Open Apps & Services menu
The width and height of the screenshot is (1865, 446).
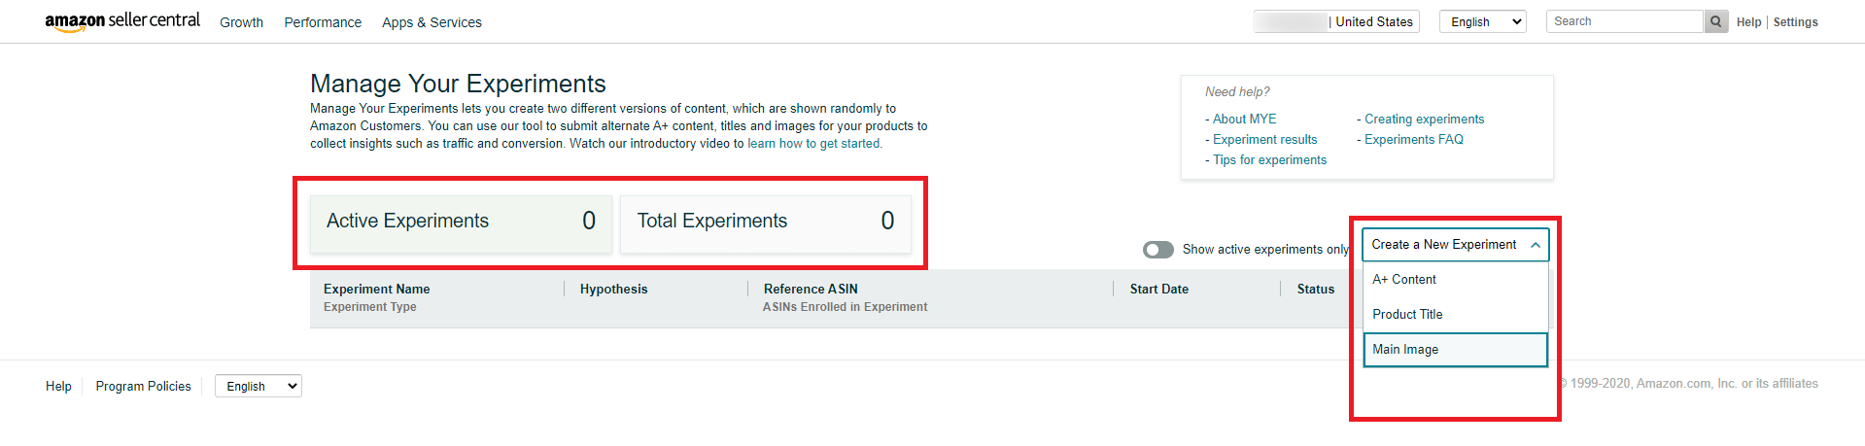(432, 22)
